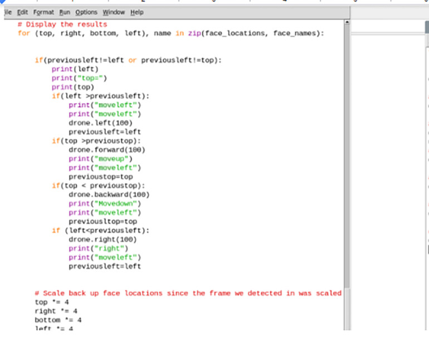Open the Options menu
The height and width of the screenshot is (337, 429).
[86, 12]
